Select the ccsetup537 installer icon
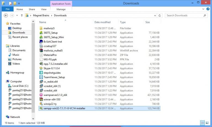This screenshot has height=127, width=212. (41, 46)
